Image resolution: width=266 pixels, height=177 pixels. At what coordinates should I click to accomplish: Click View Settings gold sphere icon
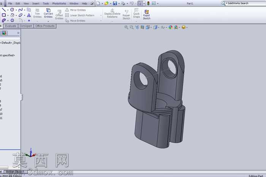[x=184, y=27]
